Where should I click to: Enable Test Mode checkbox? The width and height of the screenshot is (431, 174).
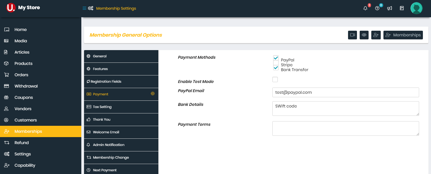click(275, 79)
